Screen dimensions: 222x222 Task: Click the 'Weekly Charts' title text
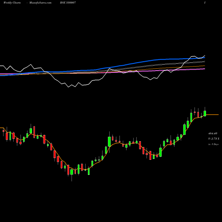tap(12, 3)
